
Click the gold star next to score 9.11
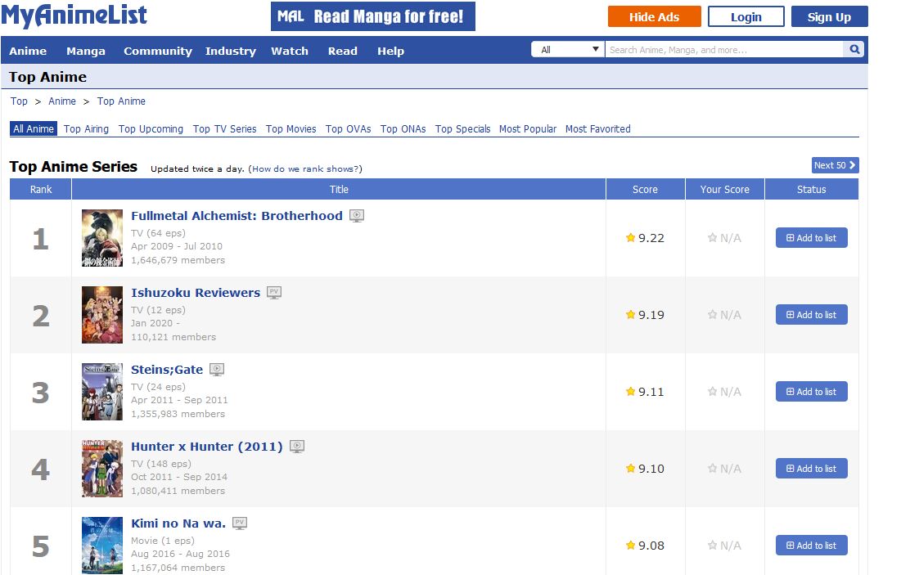point(630,392)
